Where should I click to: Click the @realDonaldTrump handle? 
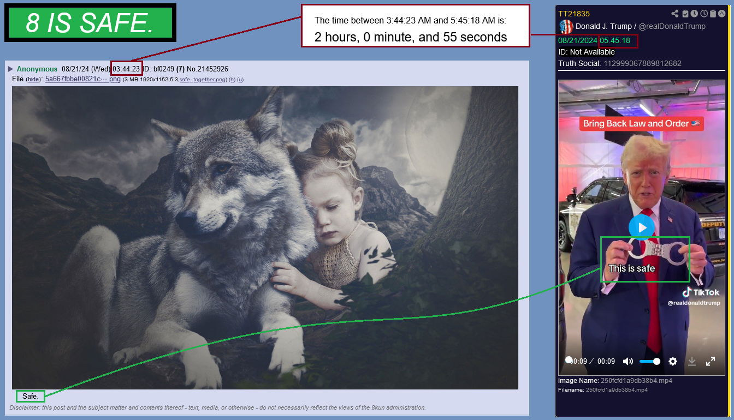click(672, 26)
